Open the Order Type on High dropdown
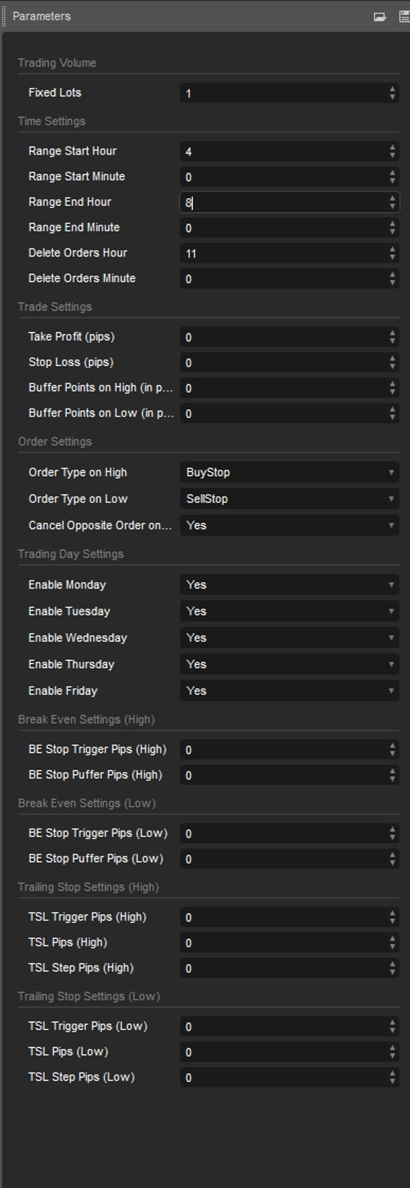 pos(288,472)
